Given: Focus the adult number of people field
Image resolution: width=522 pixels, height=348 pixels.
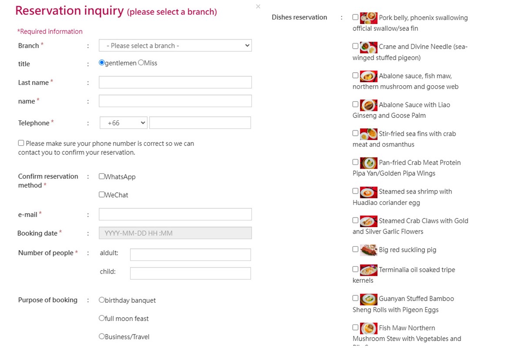Looking at the screenshot, I should point(190,254).
